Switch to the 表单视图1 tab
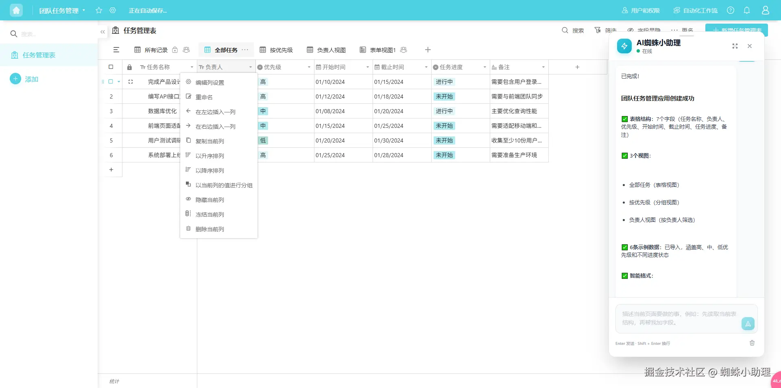This screenshot has height=388, width=781. coord(378,50)
